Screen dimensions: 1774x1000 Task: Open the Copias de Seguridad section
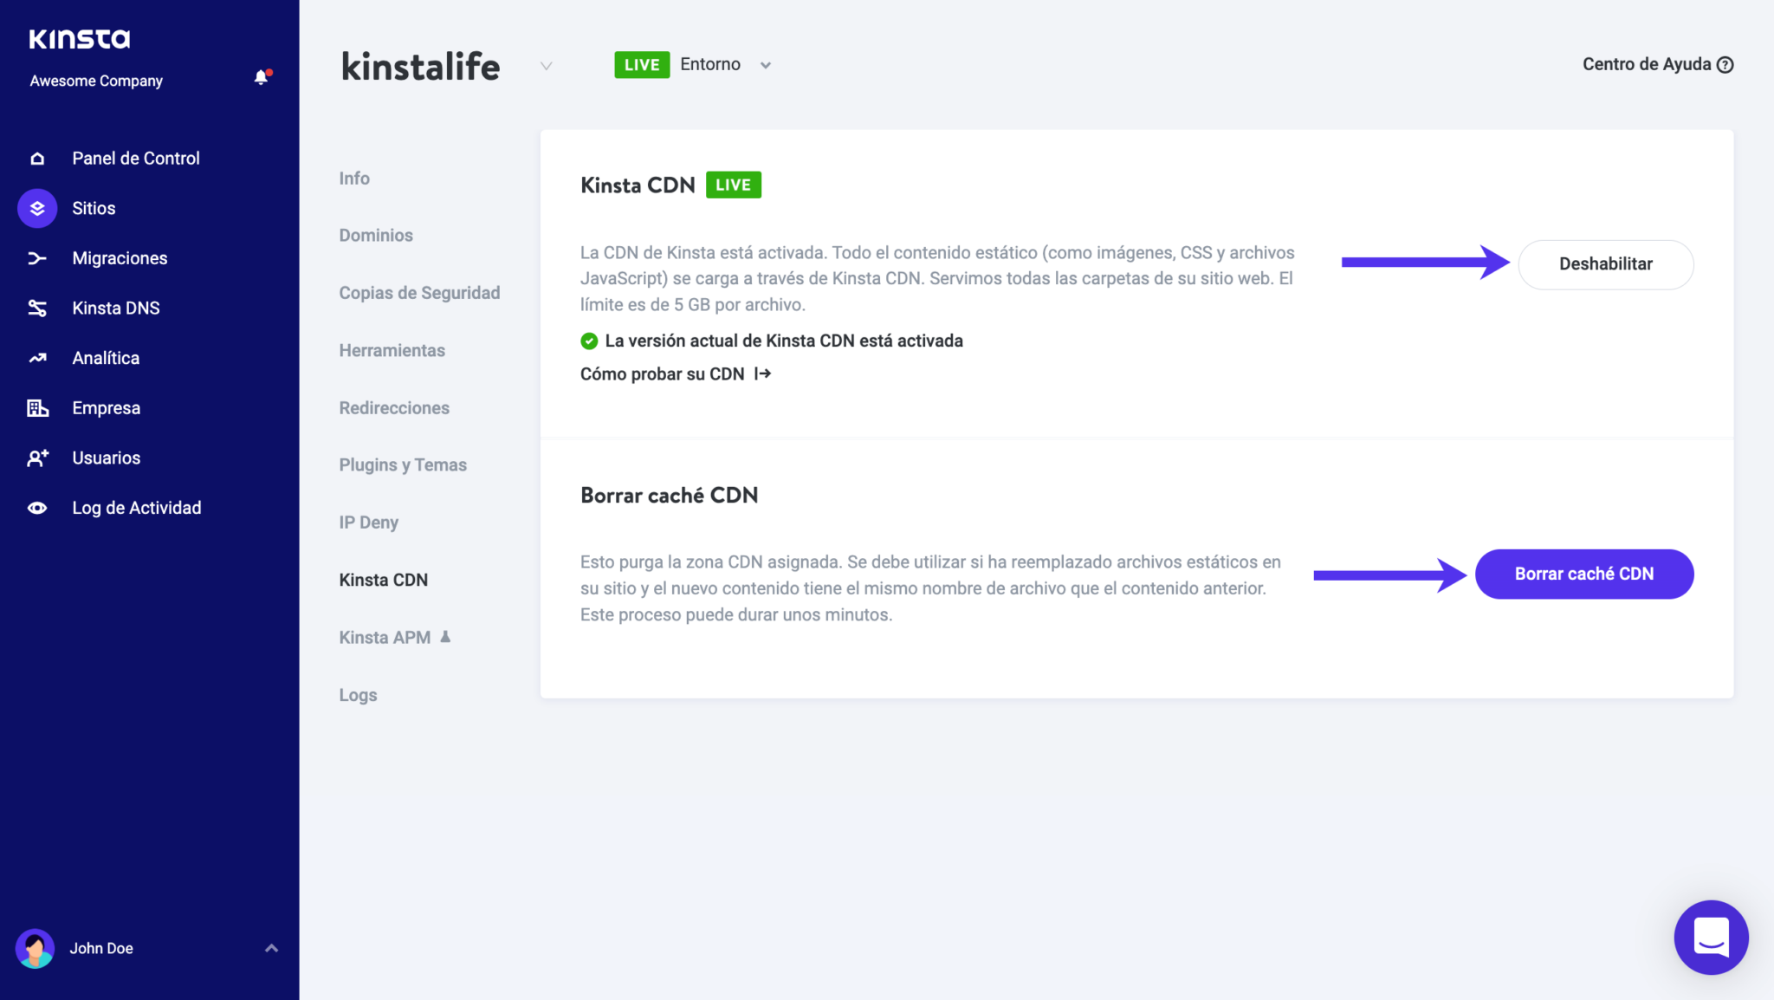tap(419, 293)
